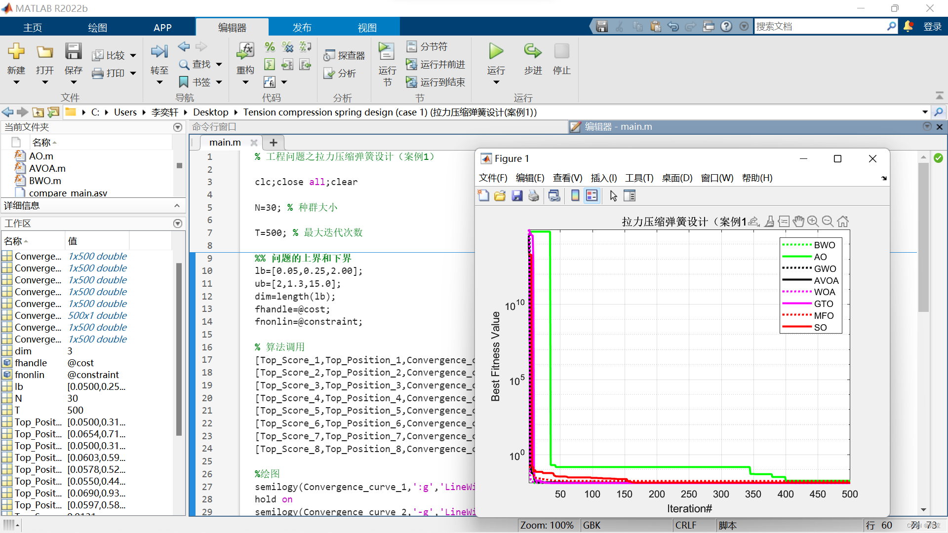Click the green Run (运行) play icon

(496, 51)
